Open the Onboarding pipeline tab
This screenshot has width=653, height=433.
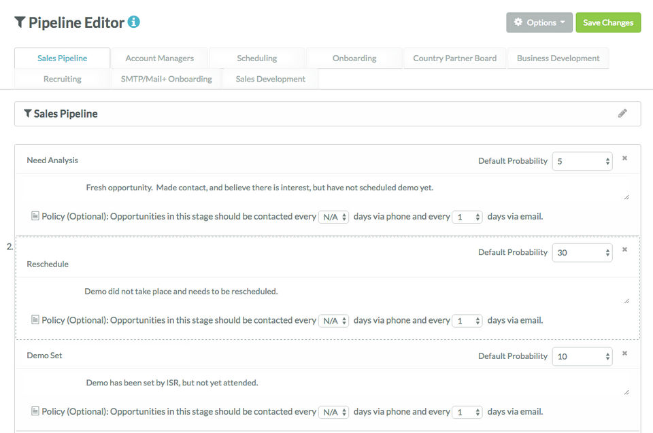(x=354, y=58)
